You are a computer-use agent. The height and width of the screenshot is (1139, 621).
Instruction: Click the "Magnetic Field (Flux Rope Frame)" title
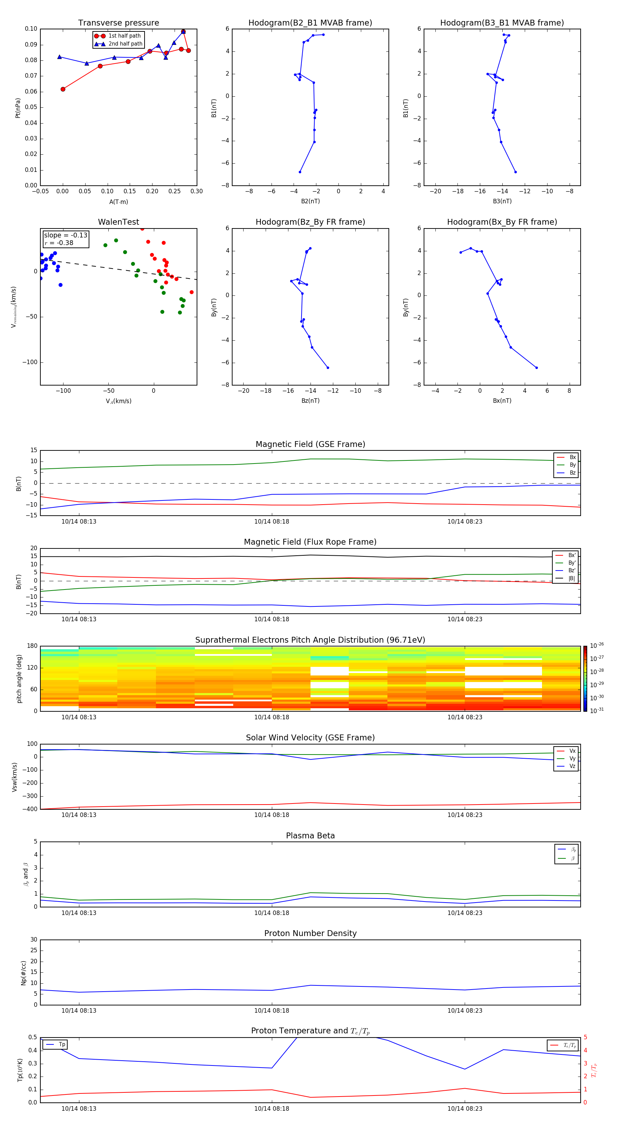point(310,542)
